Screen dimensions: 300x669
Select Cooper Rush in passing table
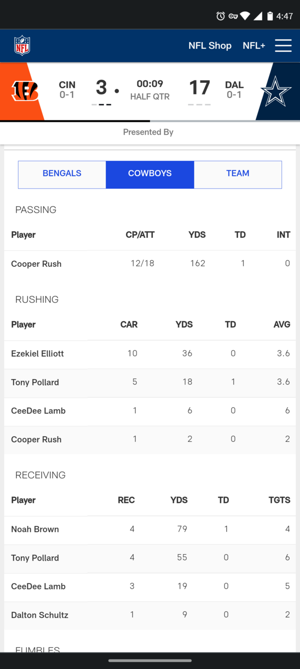(36, 264)
